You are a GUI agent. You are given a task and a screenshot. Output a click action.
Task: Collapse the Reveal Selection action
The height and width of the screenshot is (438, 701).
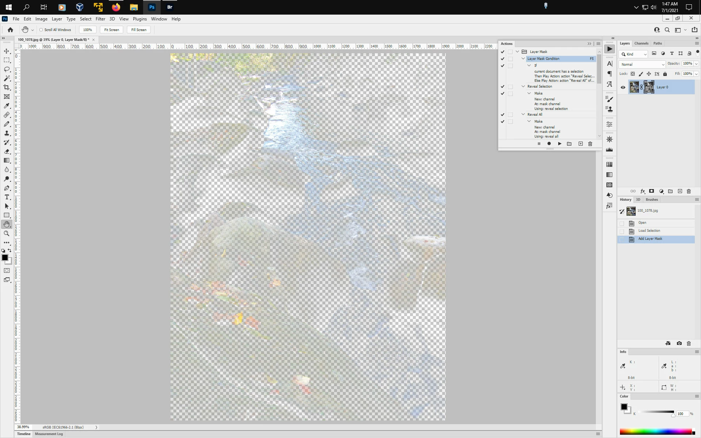point(523,87)
